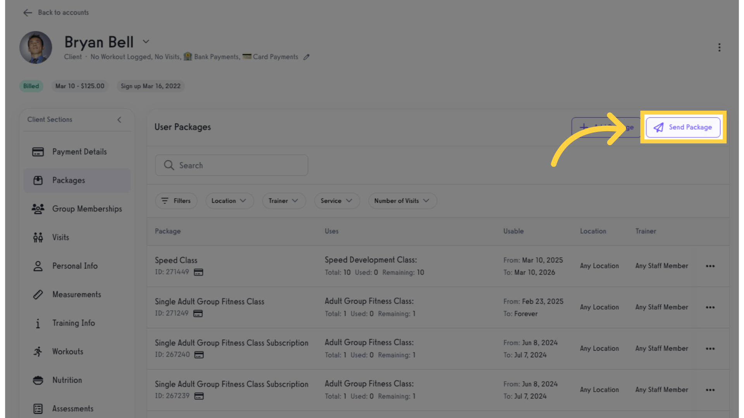Open the Nutrition section
This screenshot has height=418, width=744.
[77, 380]
